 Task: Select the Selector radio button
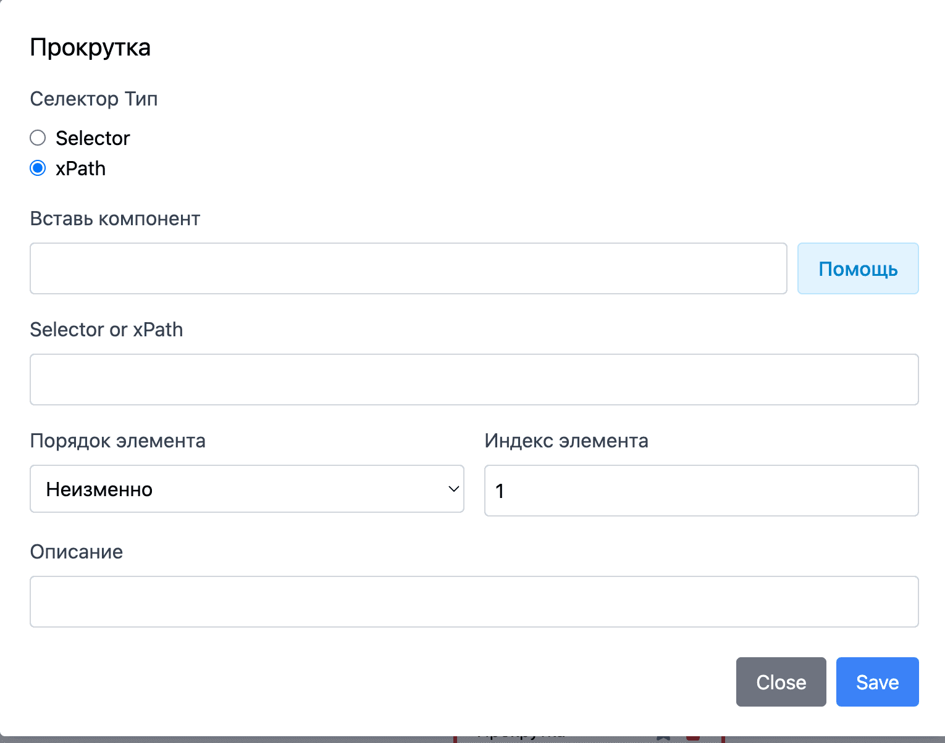(x=38, y=138)
